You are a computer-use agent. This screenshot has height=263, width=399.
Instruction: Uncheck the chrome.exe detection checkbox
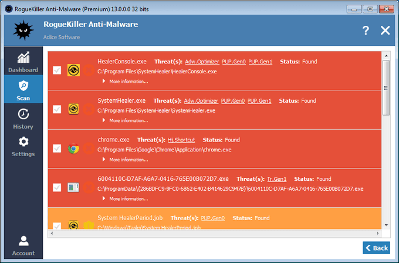click(x=57, y=149)
